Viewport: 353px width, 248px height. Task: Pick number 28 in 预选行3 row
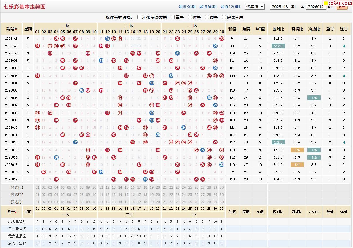click(x=209, y=202)
